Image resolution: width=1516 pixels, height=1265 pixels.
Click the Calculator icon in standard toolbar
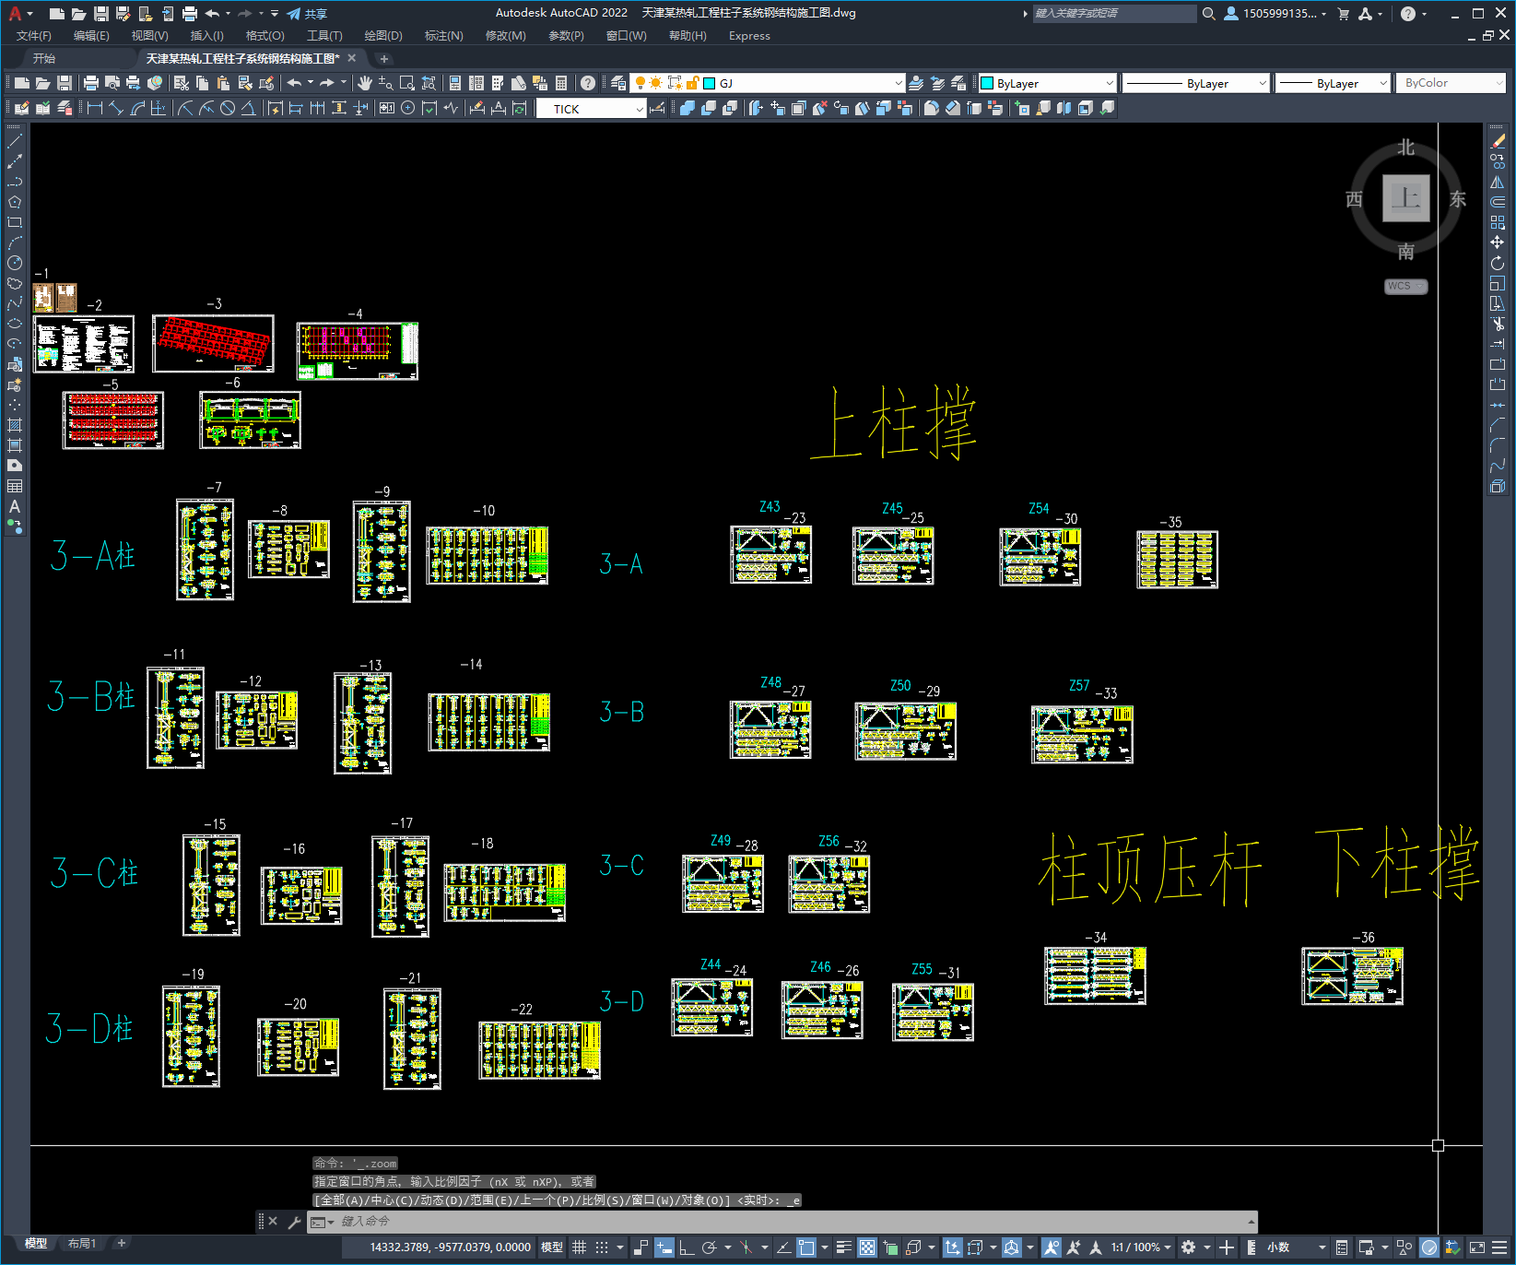(561, 83)
